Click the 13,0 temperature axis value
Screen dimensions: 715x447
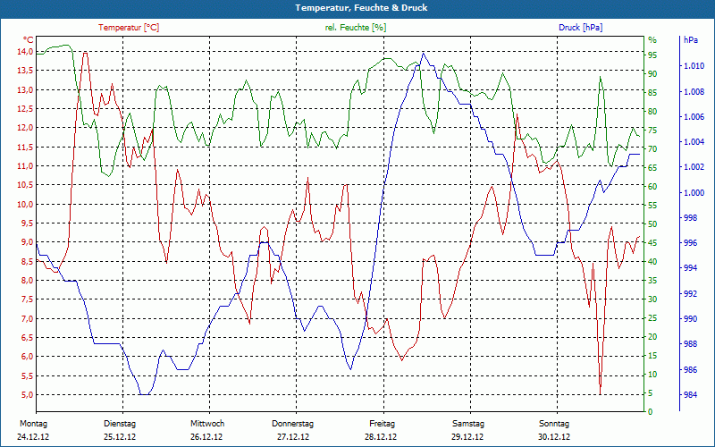[x=25, y=90]
